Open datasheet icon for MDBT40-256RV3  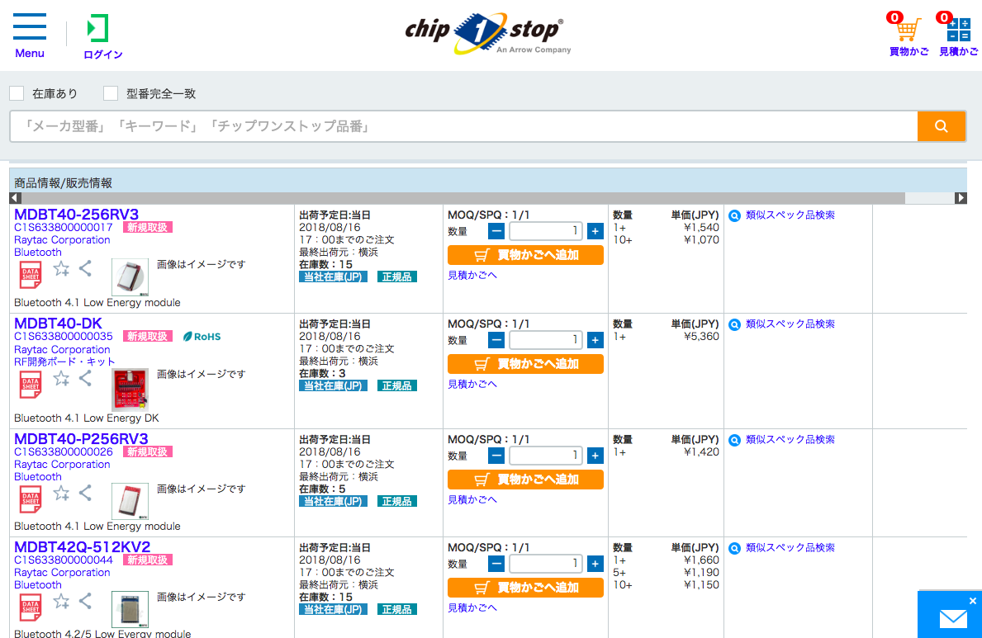click(x=31, y=274)
